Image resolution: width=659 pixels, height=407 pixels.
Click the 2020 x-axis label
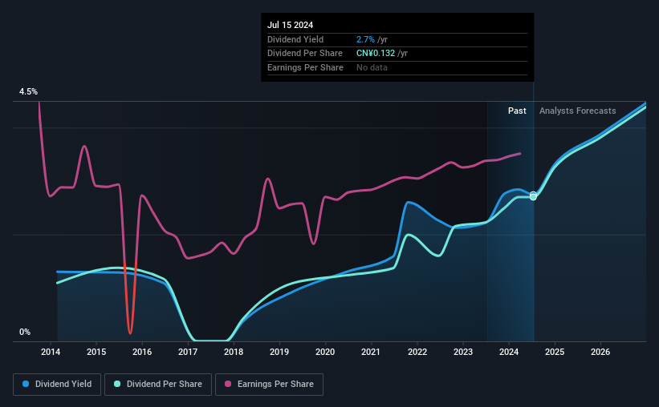coord(325,352)
